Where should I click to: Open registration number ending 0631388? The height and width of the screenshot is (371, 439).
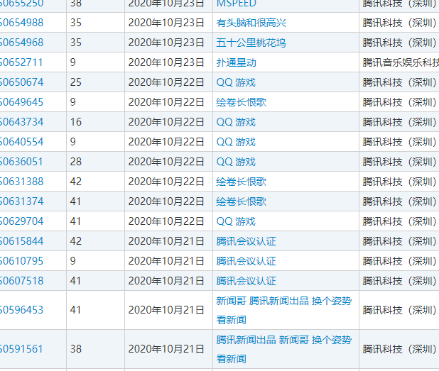(x=21, y=182)
